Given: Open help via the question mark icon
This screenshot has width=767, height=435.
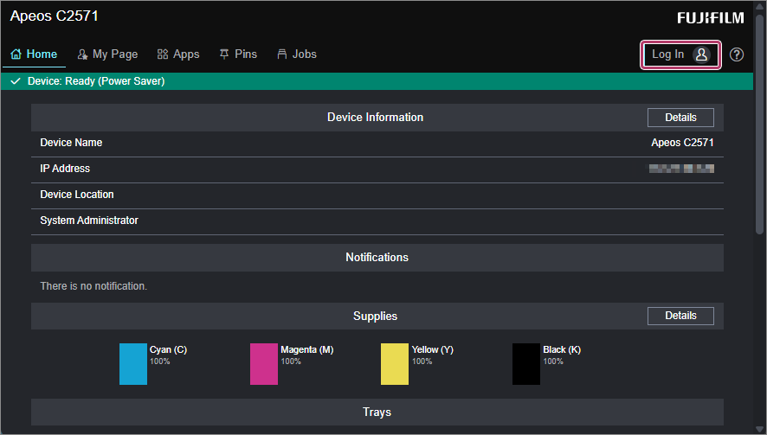Looking at the screenshot, I should pyautogui.click(x=737, y=54).
